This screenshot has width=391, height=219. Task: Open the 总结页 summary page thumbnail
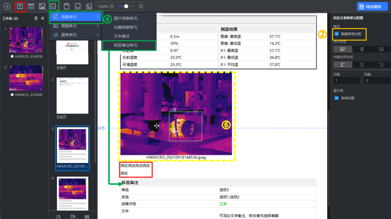pos(72,95)
